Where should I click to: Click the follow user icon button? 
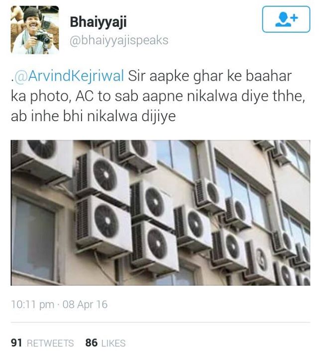click(x=286, y=19)
